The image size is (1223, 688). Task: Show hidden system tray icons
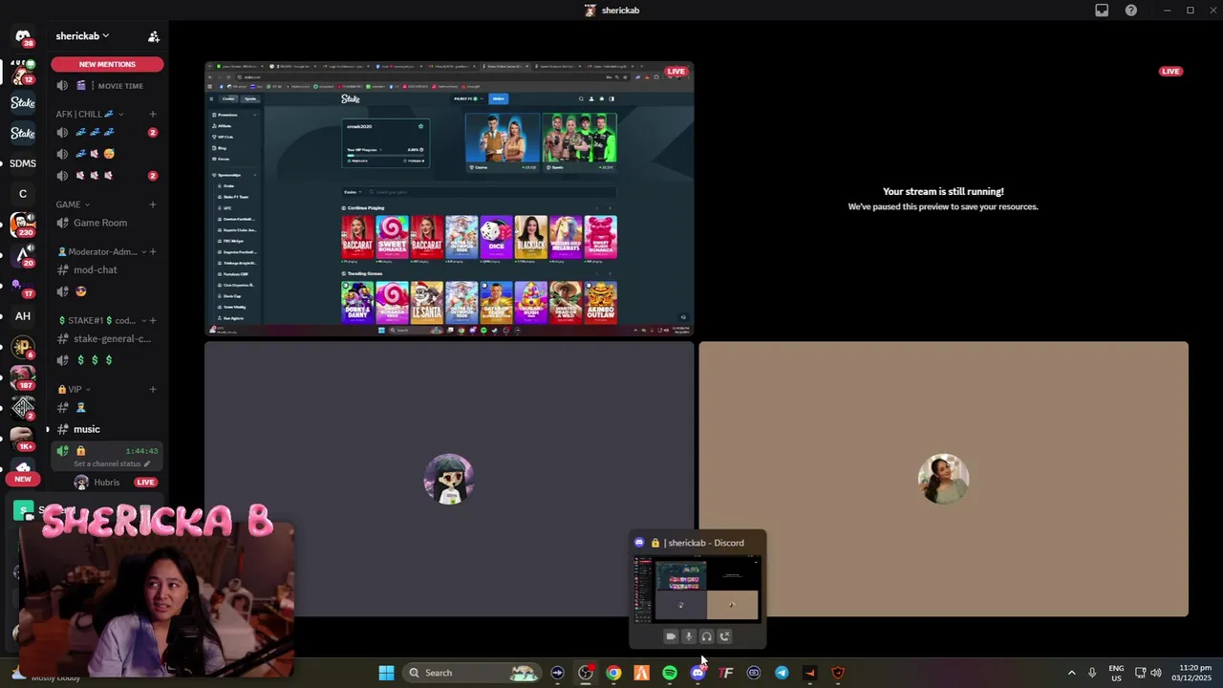(1071, 673)
